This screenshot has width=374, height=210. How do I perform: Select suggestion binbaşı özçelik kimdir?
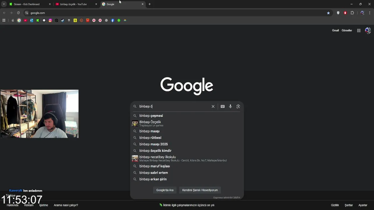pyautogui.click(x=187, y=151)
